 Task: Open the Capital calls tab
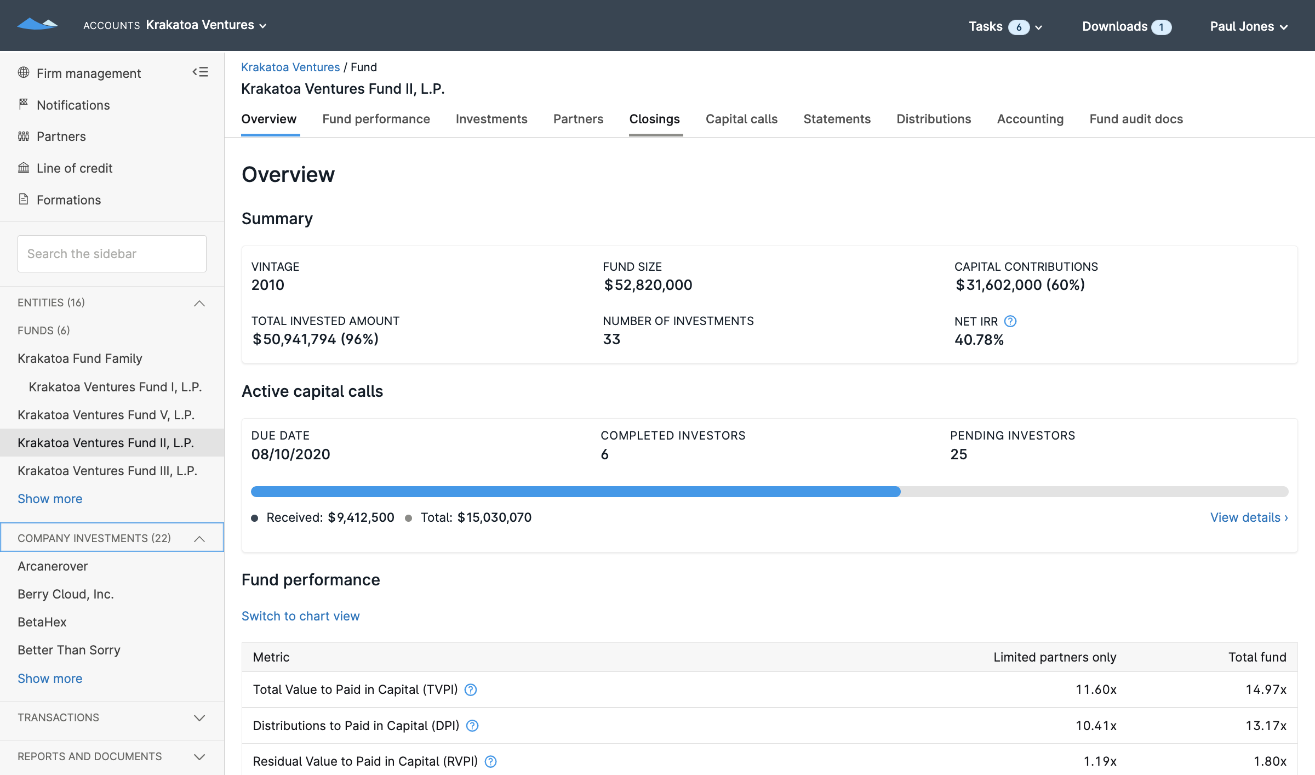click(x=741, y=119)
